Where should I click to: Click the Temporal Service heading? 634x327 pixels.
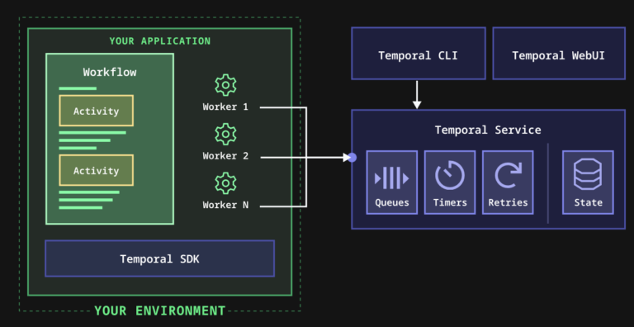pyautogui.click(x=488, y=130)
